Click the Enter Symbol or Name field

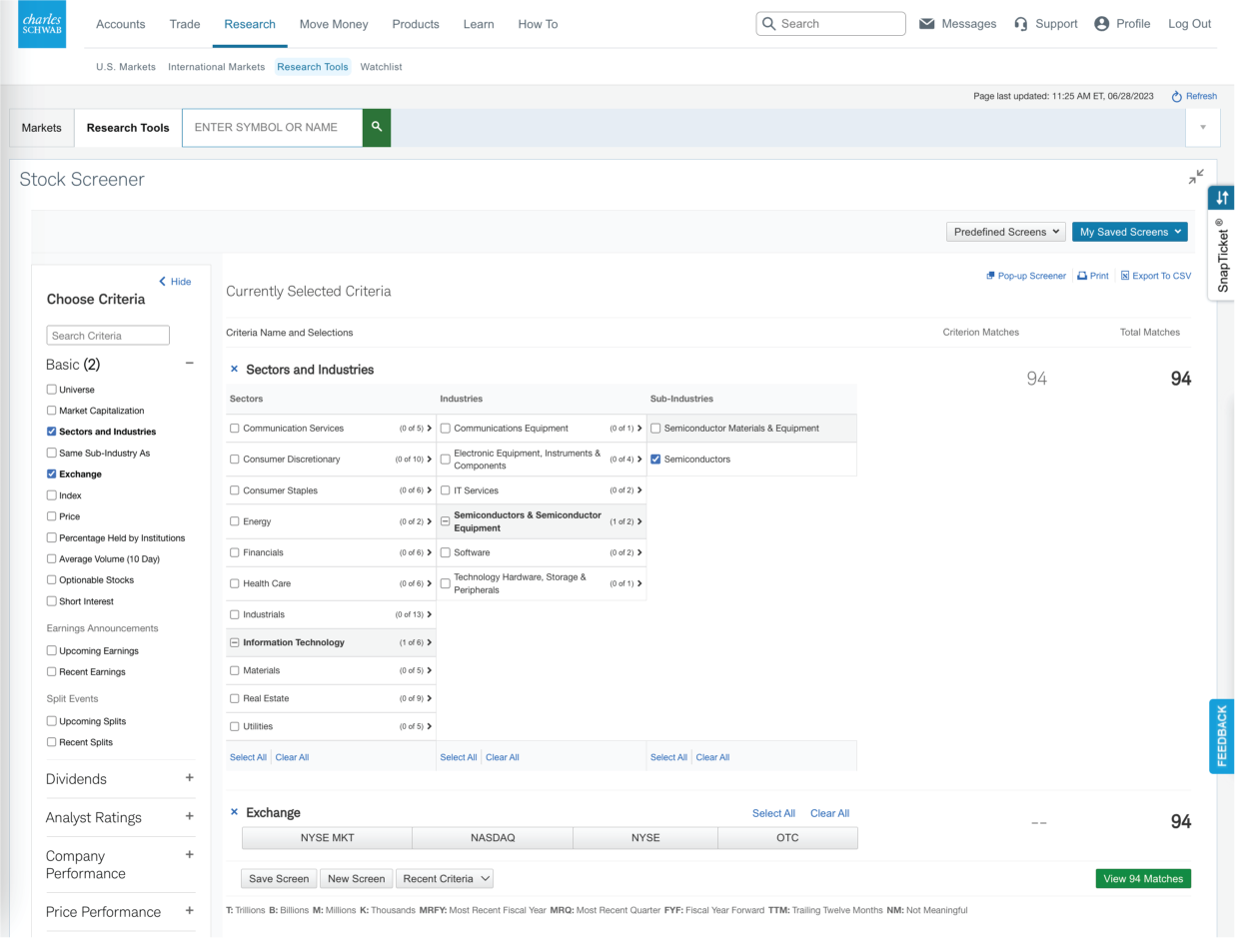[x=272, y=128]
